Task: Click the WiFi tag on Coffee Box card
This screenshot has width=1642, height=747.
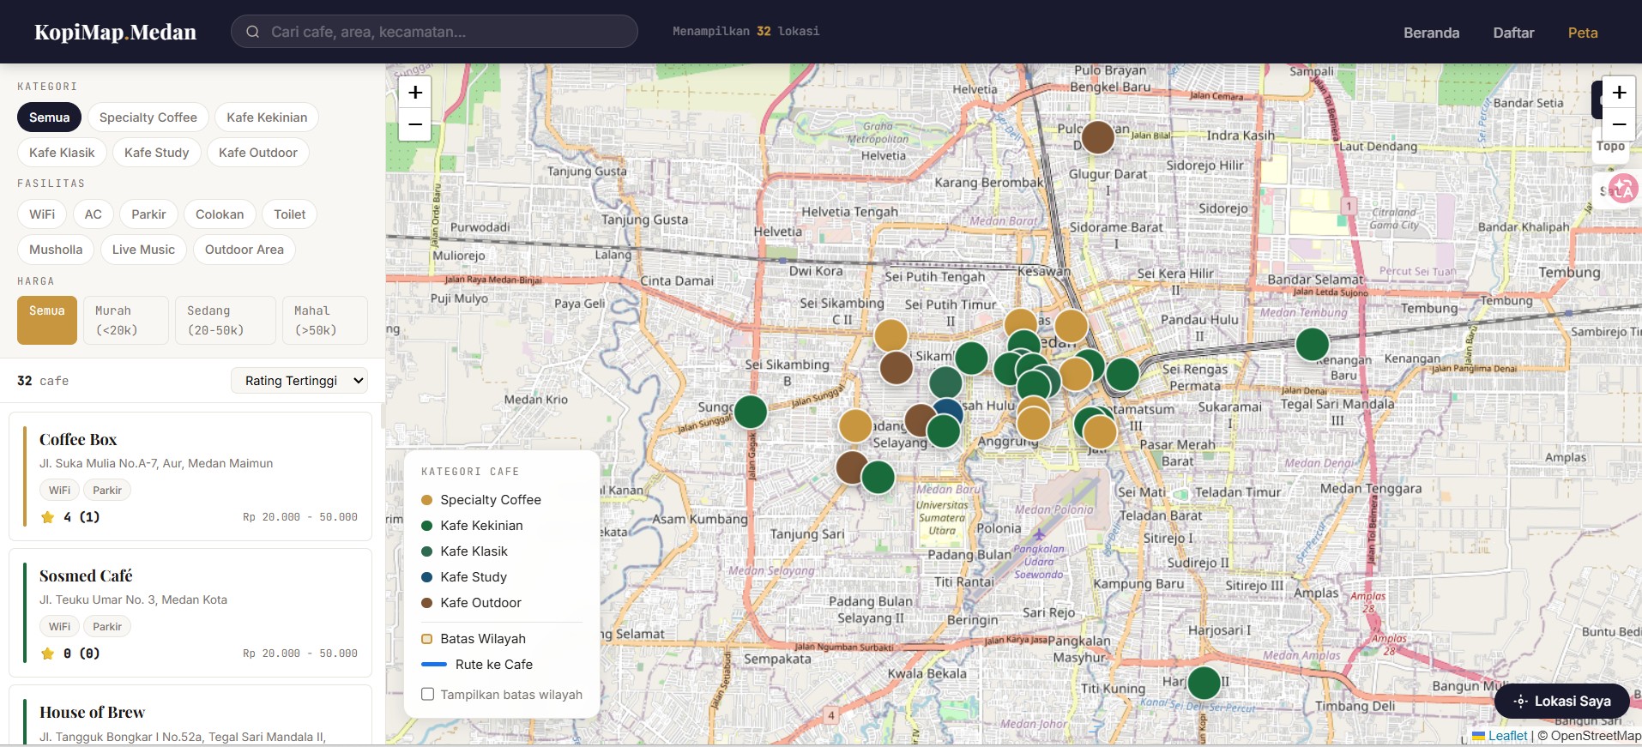Action: pos(60,491)
